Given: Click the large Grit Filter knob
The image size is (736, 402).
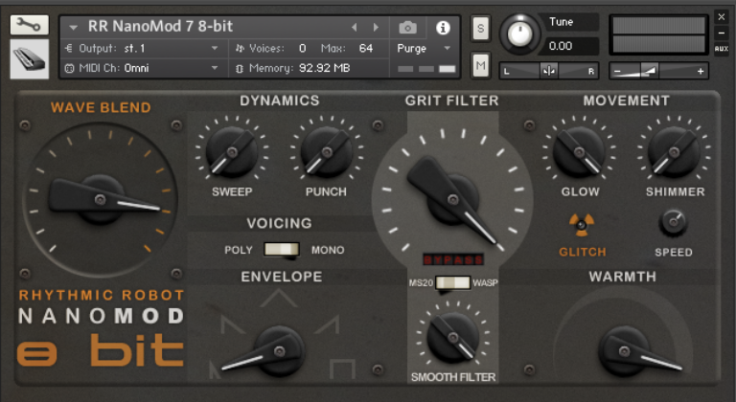Looking at the screenshot, I should tap(452, 200).
